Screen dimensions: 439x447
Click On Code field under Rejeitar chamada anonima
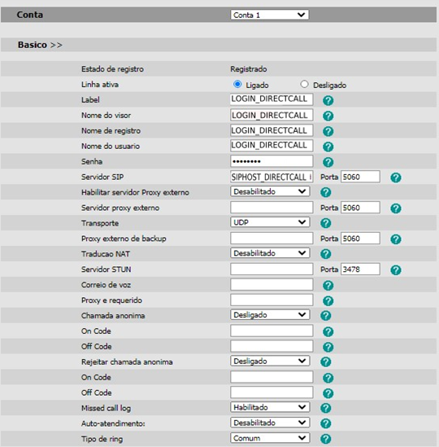click(x=272, y=377)
